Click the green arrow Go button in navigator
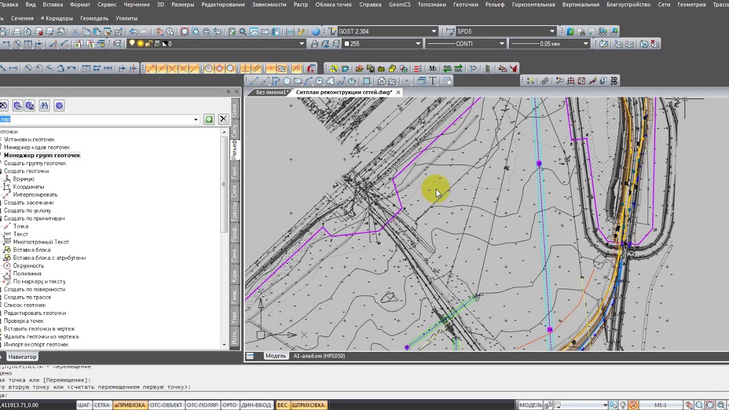The image size is (729, 410). tap(209, 119)
